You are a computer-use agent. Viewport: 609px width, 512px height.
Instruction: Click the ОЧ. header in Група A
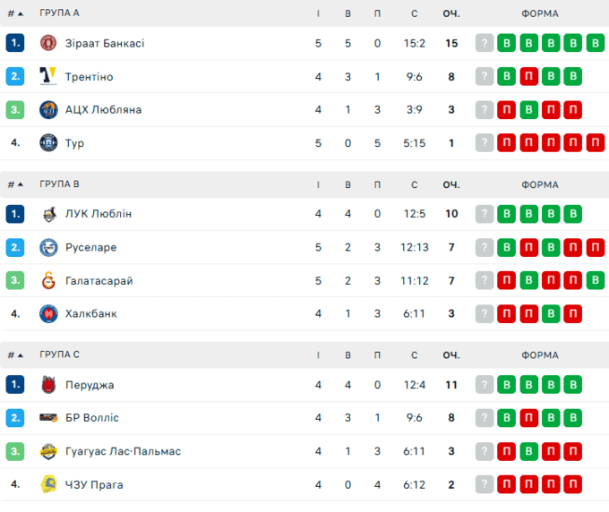point(450,13)
